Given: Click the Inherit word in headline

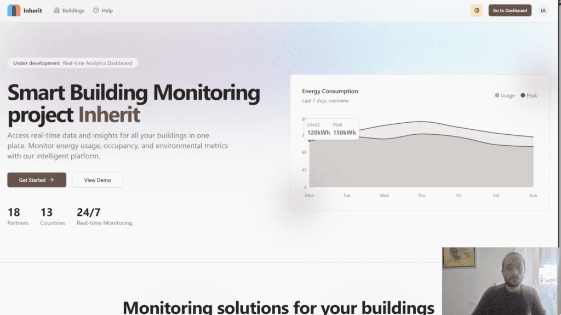Looking at the screenshot, I should (109, 114).
